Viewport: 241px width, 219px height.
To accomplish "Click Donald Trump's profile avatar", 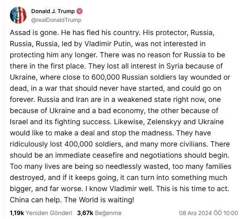I will tap(19, 15).
